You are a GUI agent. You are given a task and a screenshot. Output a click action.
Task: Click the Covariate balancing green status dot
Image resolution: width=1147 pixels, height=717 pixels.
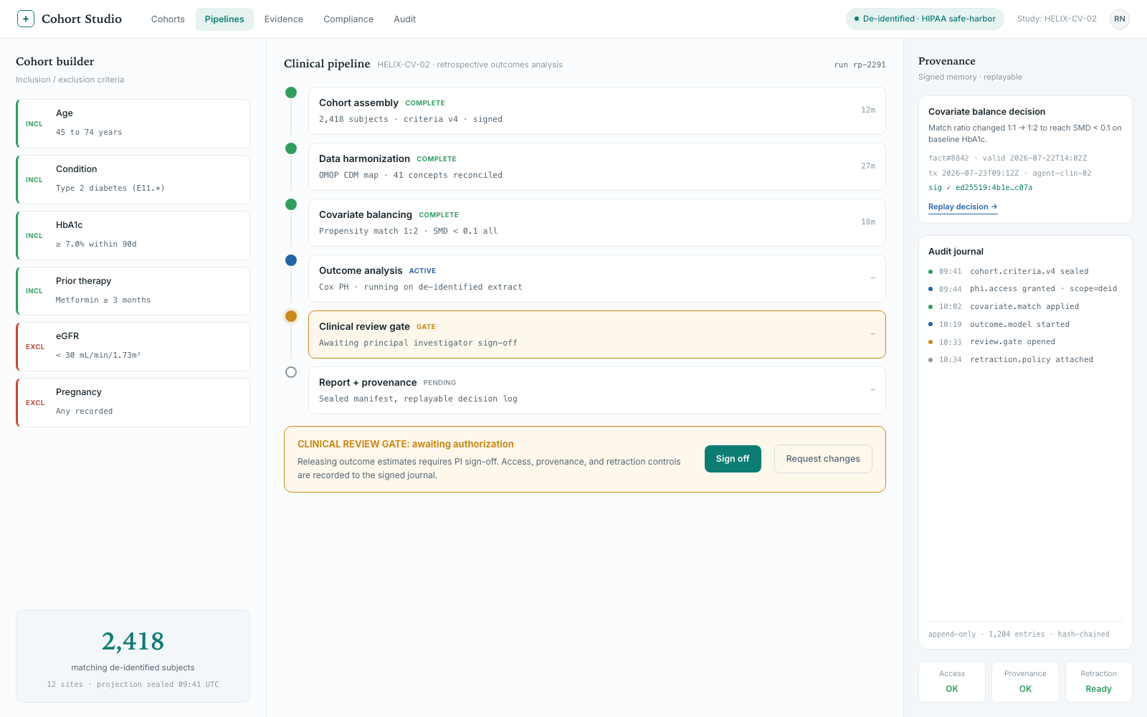291,204
